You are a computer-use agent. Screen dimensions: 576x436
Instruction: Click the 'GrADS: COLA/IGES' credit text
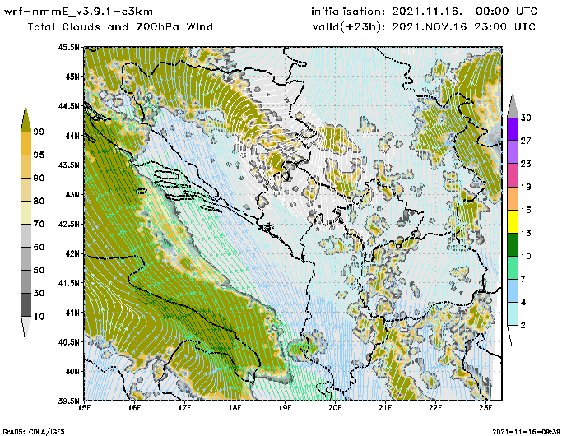tap(34, 432)
